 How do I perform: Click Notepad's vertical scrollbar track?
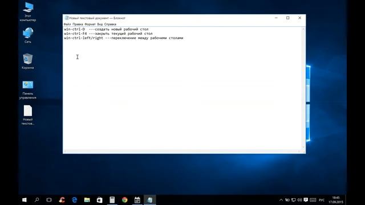pyautogui.click(x=303, y=88)
